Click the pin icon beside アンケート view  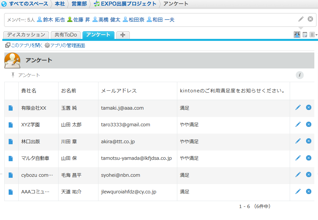coord(13,75)
